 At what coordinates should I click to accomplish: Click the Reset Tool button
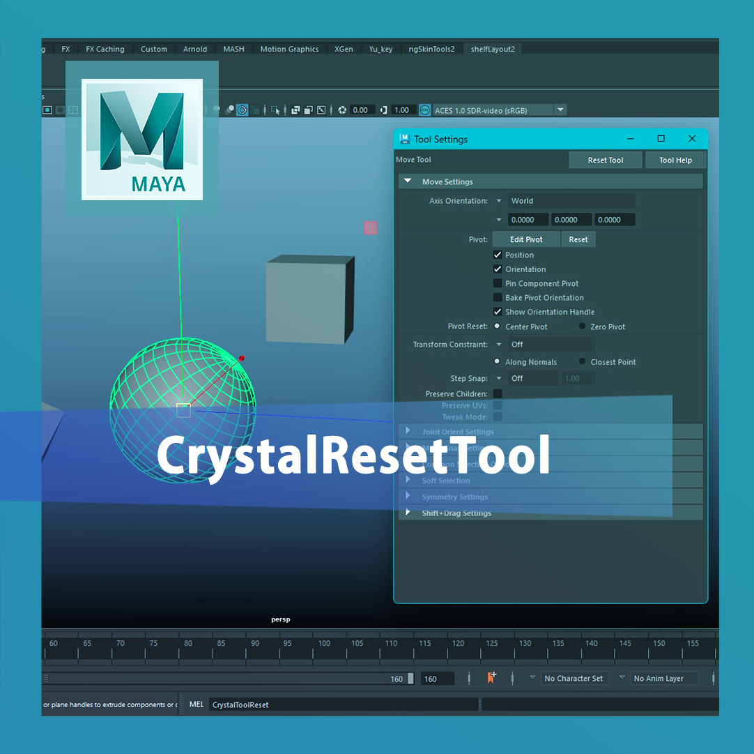point(605,160)
